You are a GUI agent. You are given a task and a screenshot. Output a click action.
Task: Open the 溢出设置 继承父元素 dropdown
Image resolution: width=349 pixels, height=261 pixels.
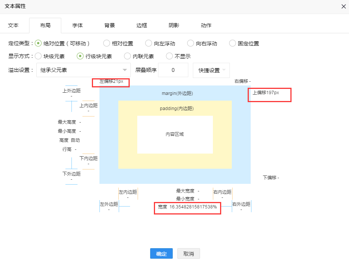[83, 70]
